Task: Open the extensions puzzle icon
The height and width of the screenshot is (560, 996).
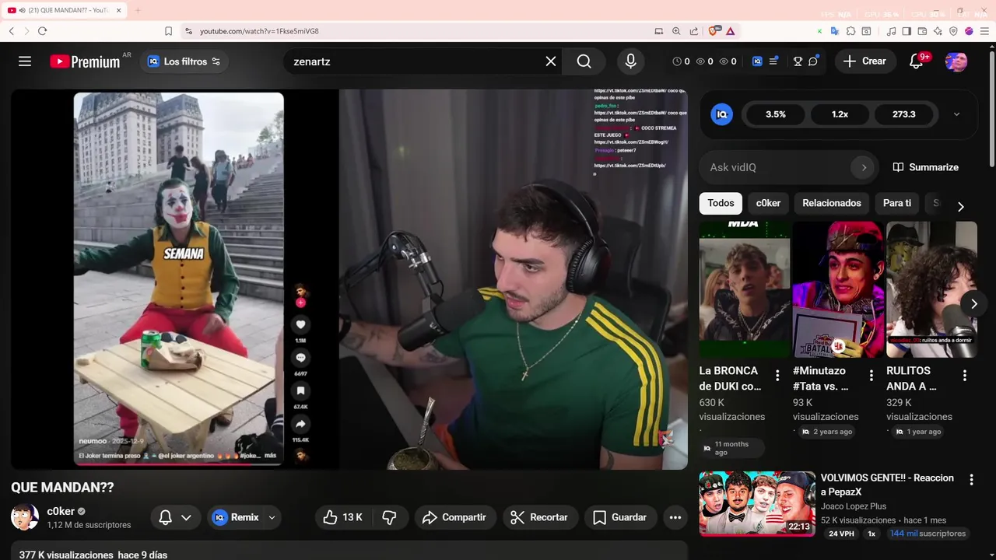Action: click(x=850, y=31)
